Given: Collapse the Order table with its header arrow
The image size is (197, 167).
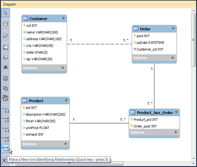Looking at the screenshot, I should 173,29.
